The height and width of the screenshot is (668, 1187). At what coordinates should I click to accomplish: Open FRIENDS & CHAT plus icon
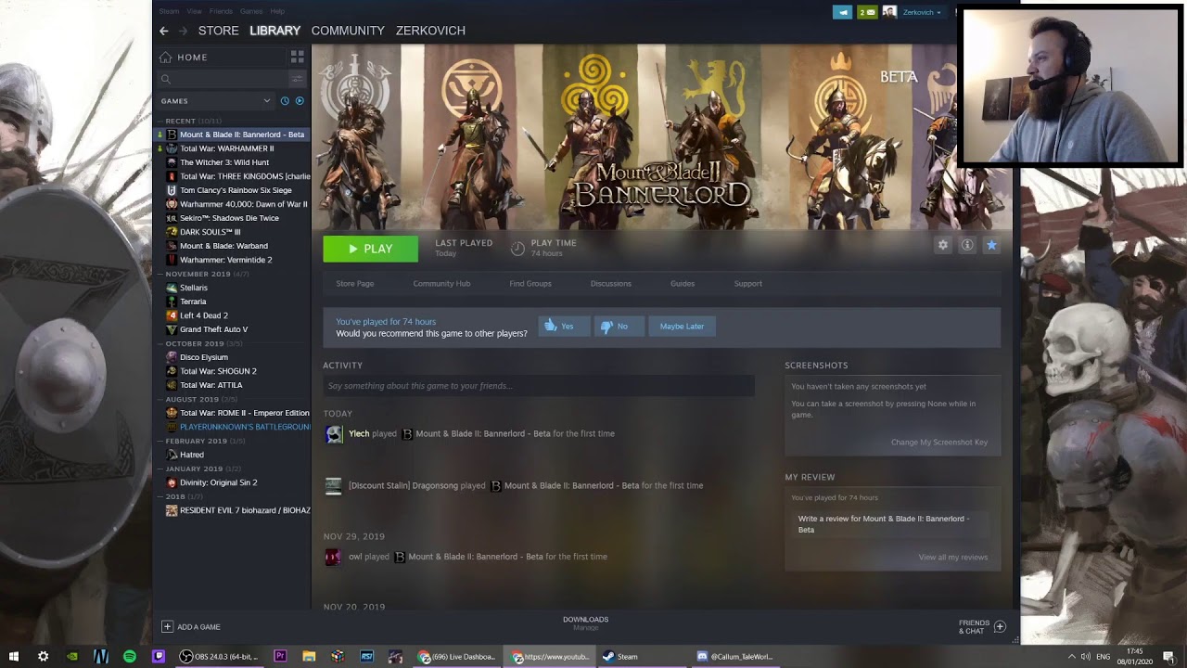[1000, 626]
